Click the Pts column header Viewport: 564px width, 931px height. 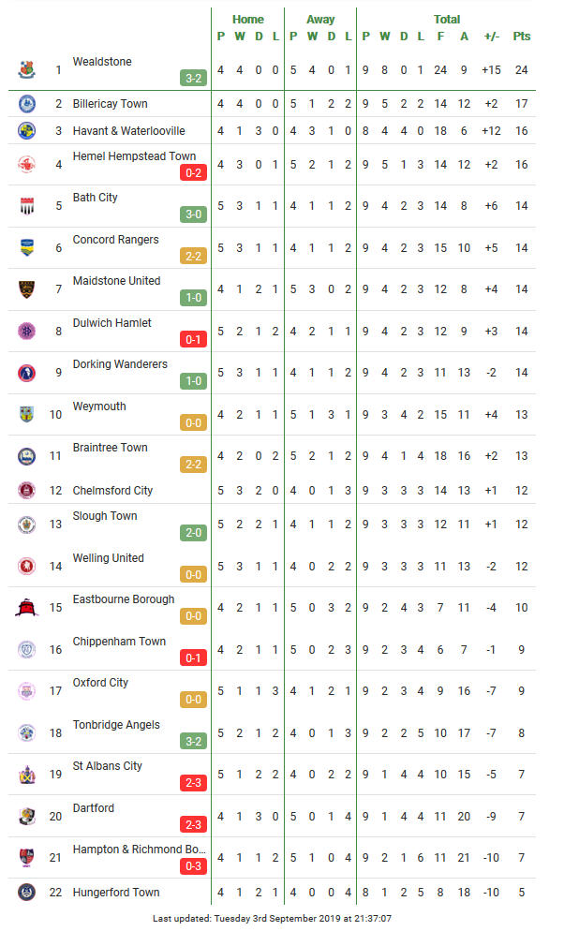pos(521,37)
